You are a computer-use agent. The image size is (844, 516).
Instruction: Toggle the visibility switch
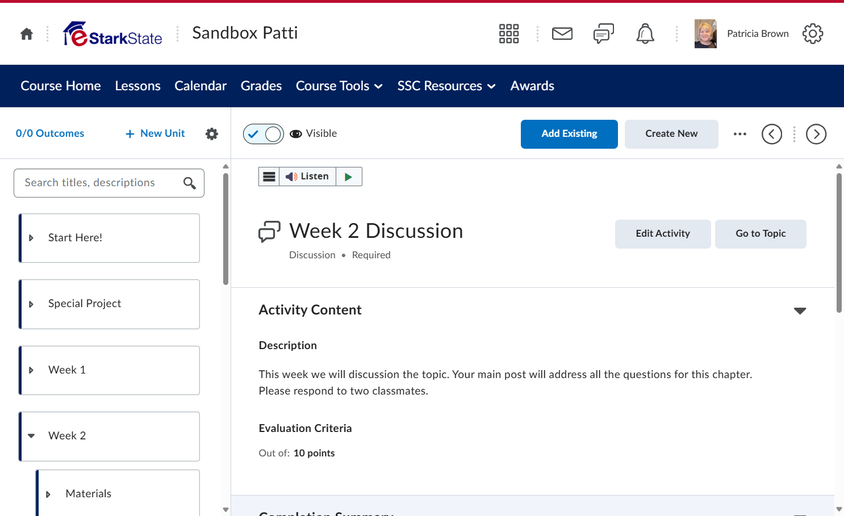(x=264, y=134)
